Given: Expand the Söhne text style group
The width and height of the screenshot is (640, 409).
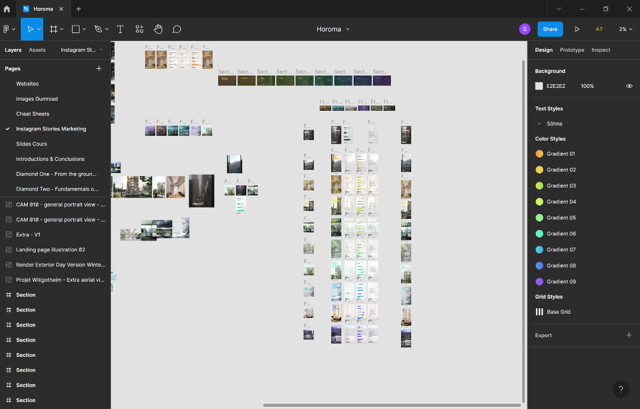Looking at the screenshot, I should pos(539,124).
